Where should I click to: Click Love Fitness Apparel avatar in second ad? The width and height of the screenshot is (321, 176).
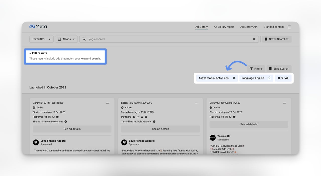(x=124, y=142)
